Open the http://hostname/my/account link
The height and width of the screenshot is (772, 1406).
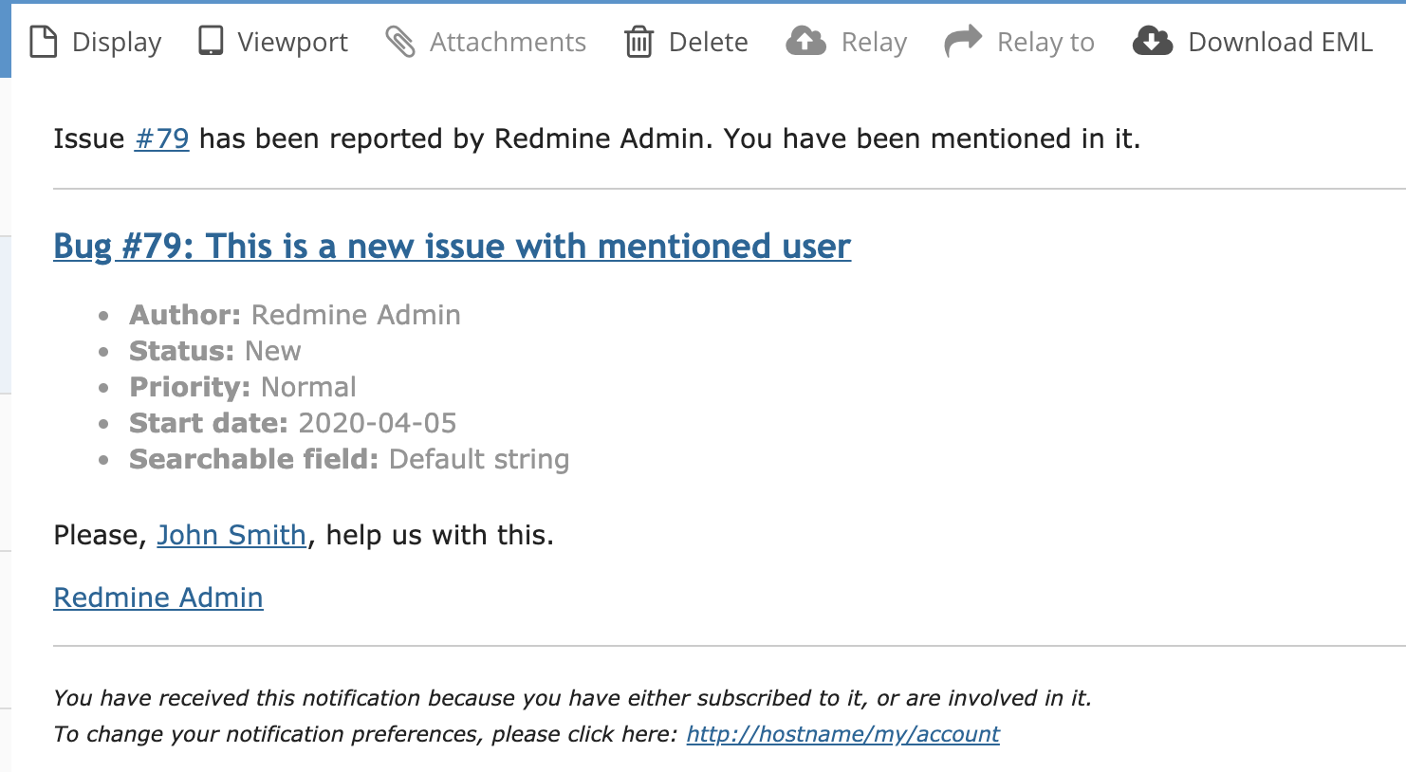(842, 734)
